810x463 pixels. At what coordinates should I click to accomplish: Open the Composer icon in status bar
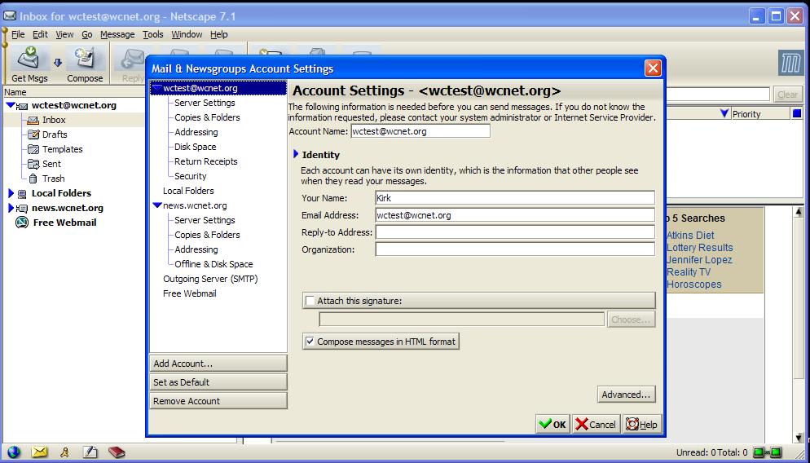tap(90, 452)
